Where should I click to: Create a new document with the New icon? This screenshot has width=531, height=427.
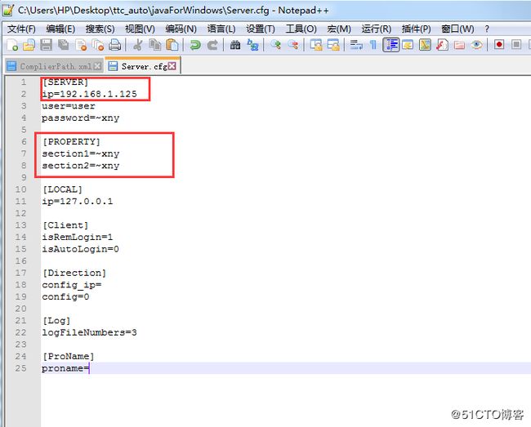12,45
